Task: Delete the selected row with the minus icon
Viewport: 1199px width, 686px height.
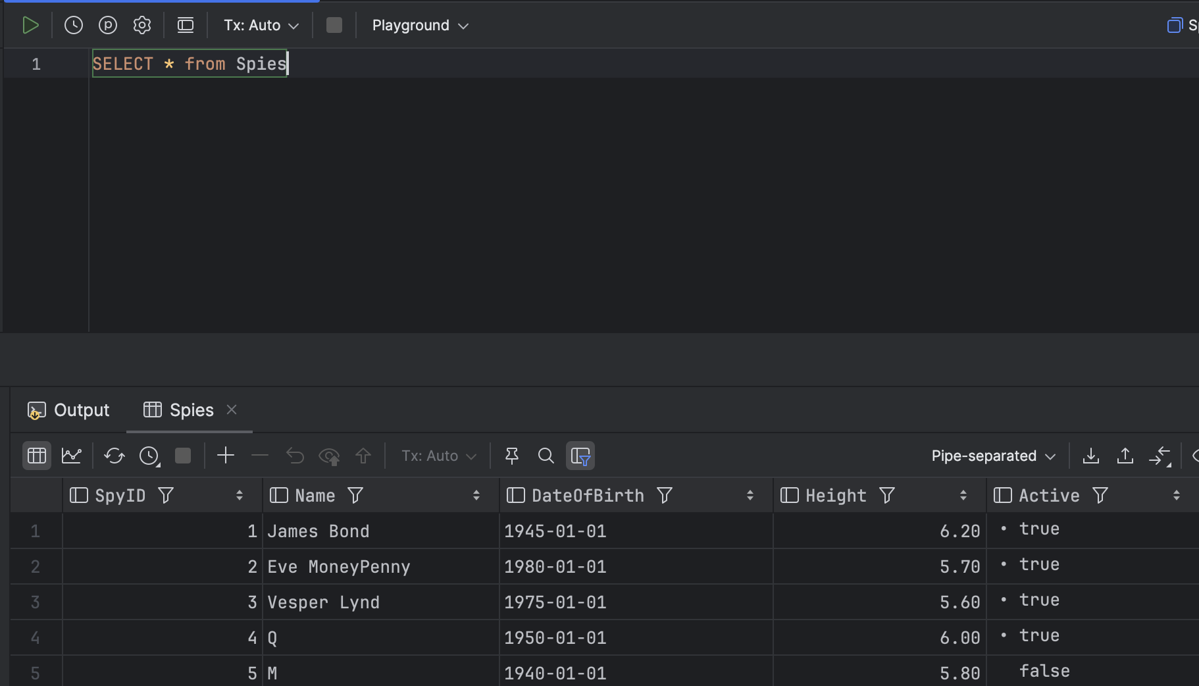Action: [259, 455]
